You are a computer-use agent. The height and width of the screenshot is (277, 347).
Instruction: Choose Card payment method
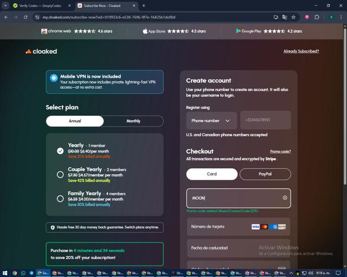click(x=212, y=174)
